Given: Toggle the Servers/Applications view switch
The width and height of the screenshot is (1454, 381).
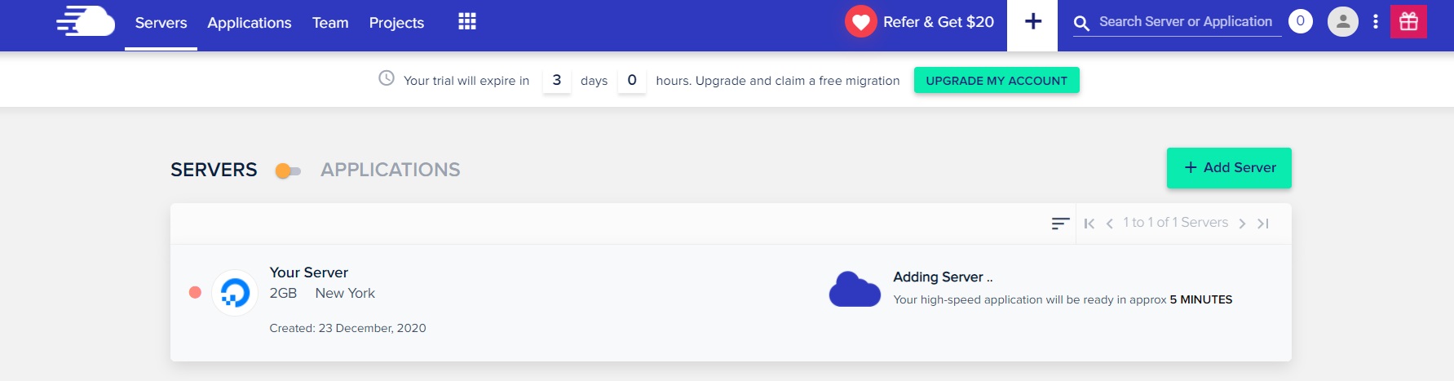Looking at the screenshot, I should pyautogui.click(x=289, y=171).
